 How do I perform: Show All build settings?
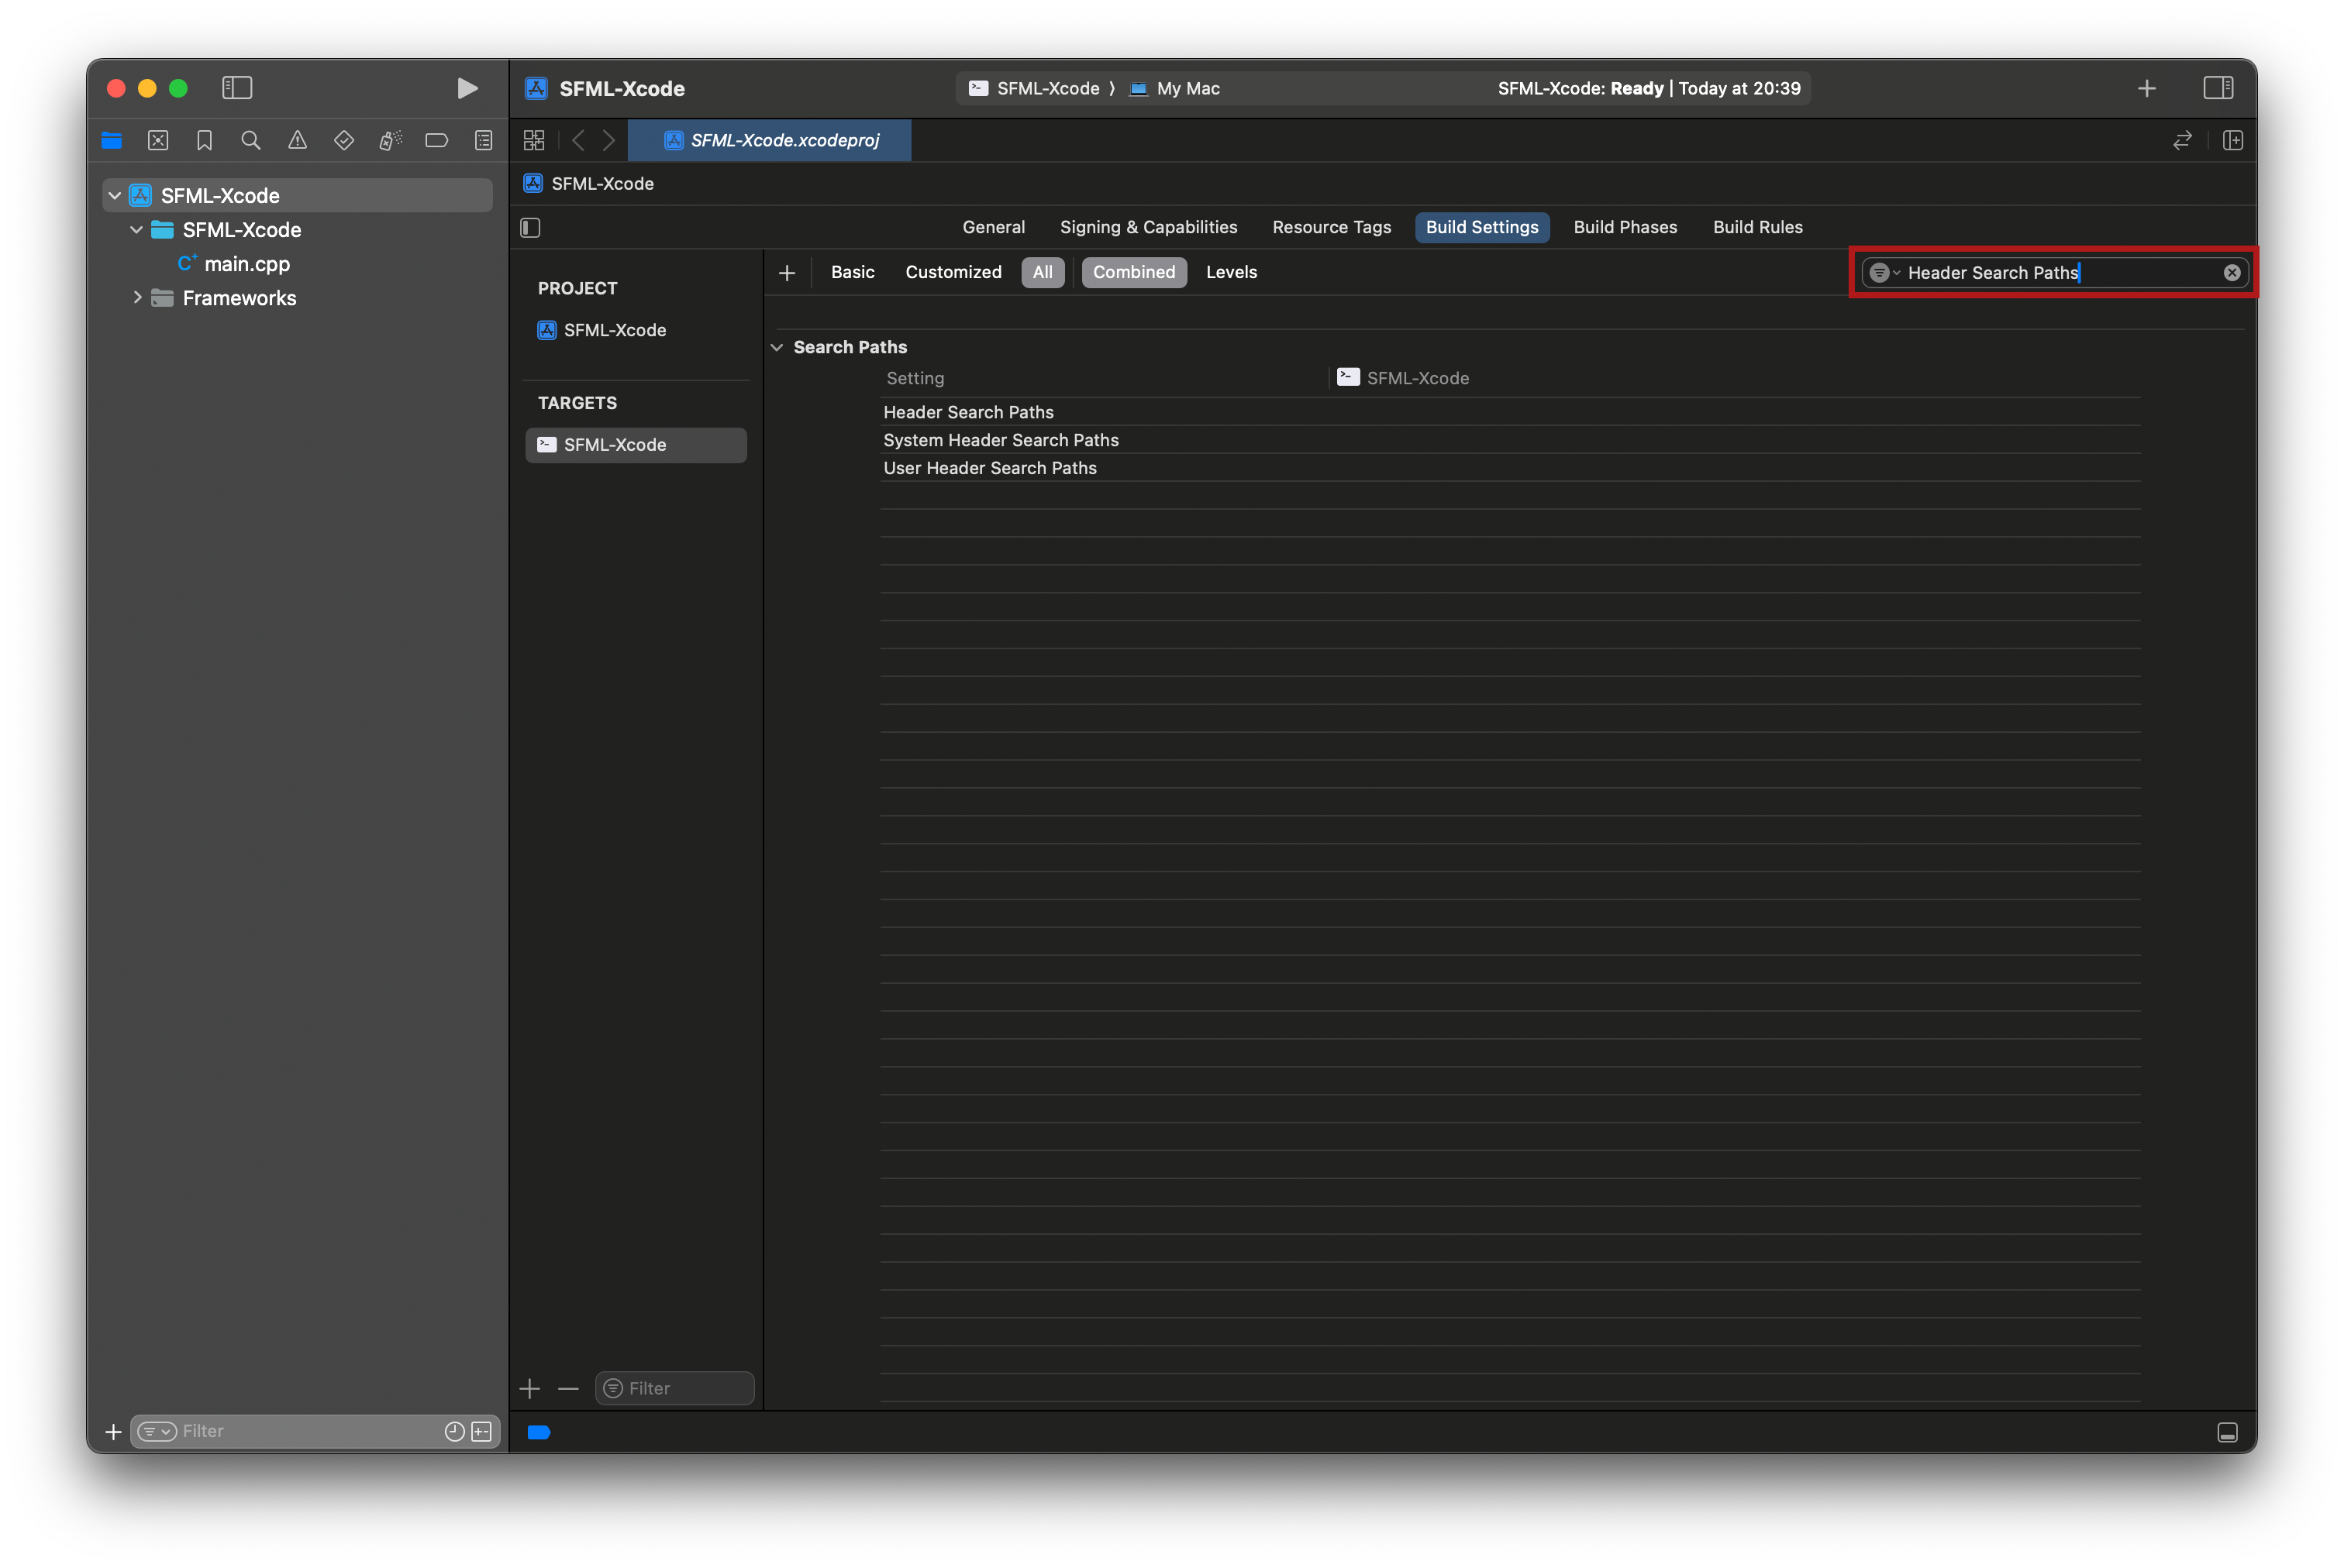pyautogui.click(x=1043, y=272)
